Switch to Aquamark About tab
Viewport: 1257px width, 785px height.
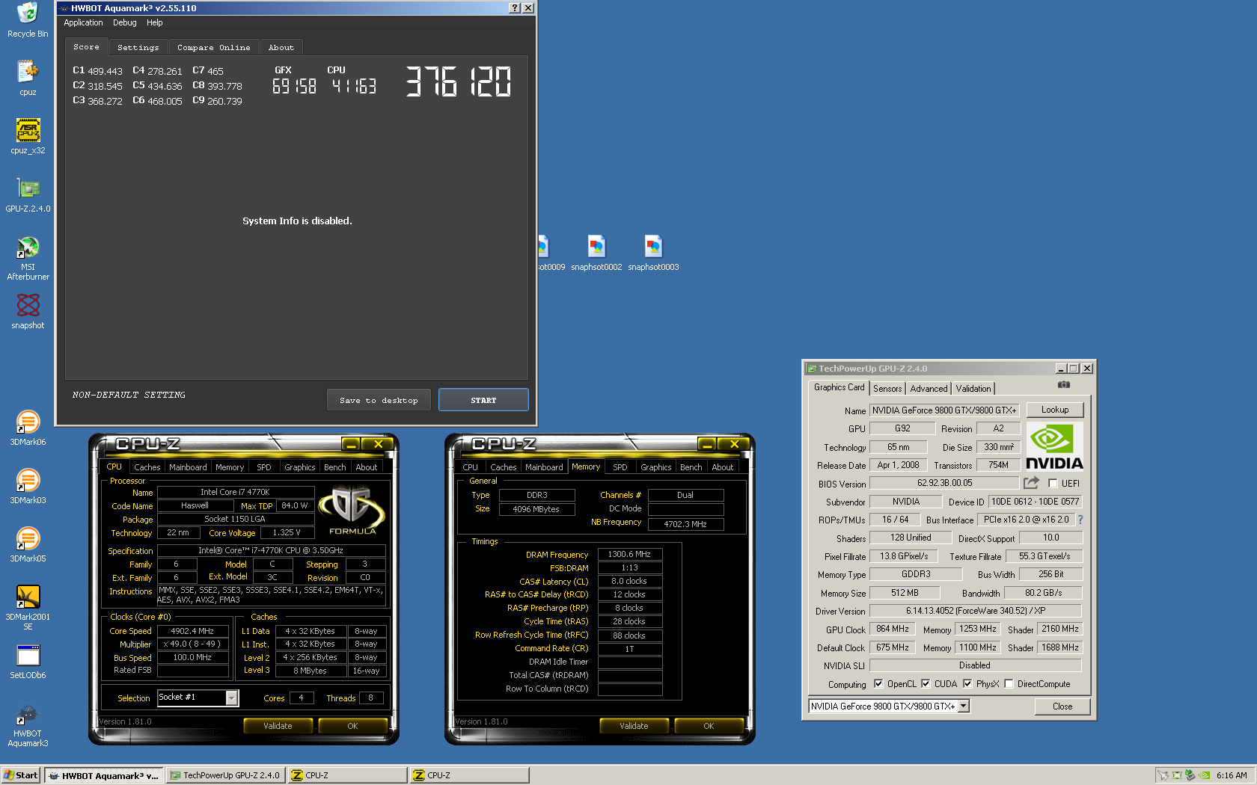click(281, 47)
